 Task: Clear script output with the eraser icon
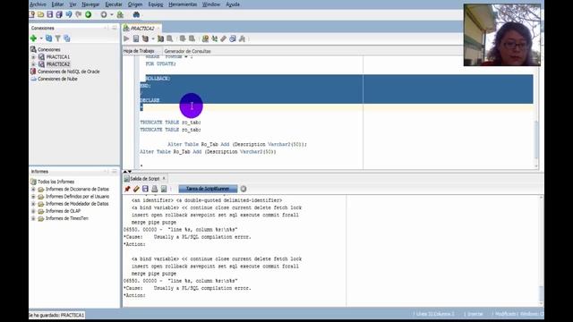[x=136, y=189]
